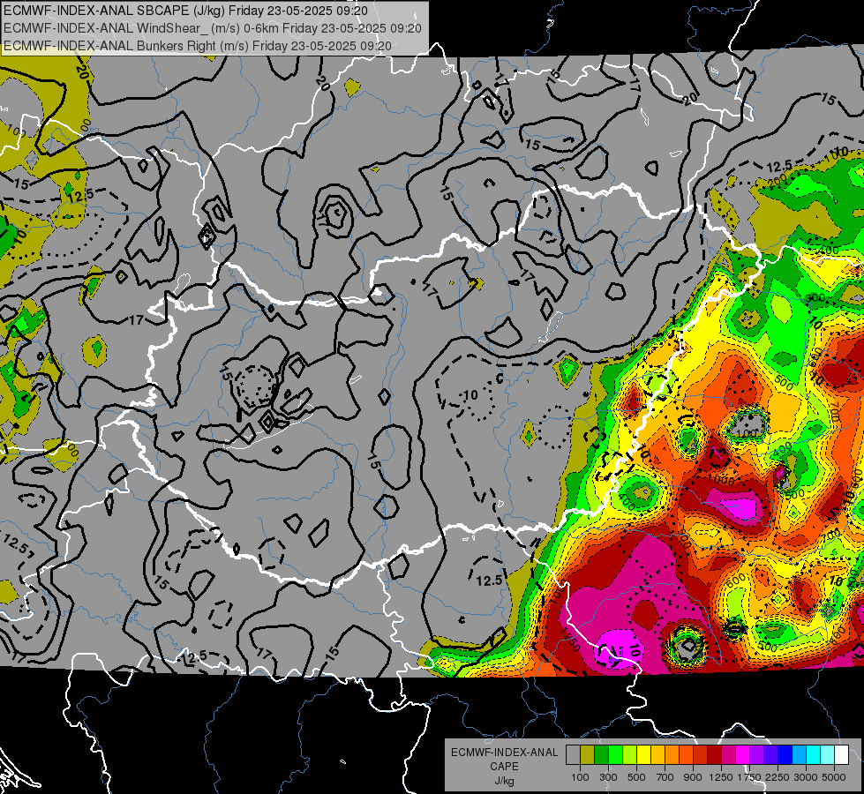
Task: Select the orange legend swatch
Action: click(672, 755)
